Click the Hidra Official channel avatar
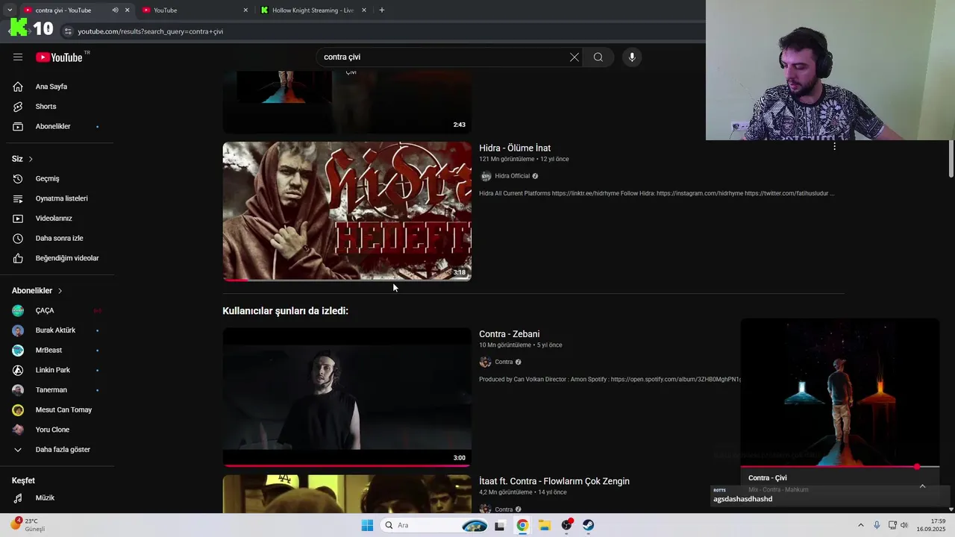This screenshot has width=955, height=537. (x=486, y=176)
